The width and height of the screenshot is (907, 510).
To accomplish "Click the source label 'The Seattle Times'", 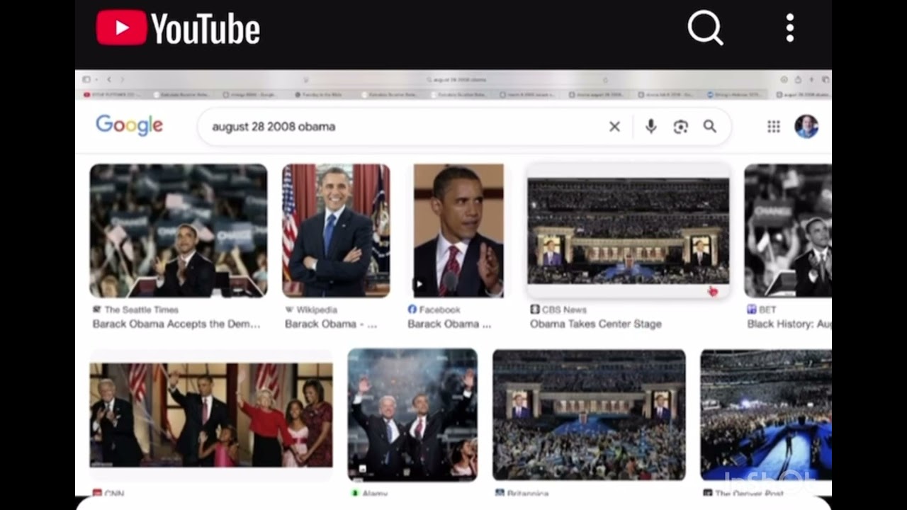I will coord(141,310).
